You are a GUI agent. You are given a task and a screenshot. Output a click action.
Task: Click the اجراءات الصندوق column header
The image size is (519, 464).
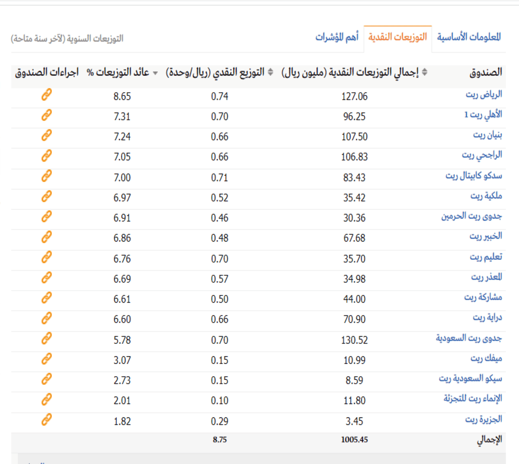point(47,72)
